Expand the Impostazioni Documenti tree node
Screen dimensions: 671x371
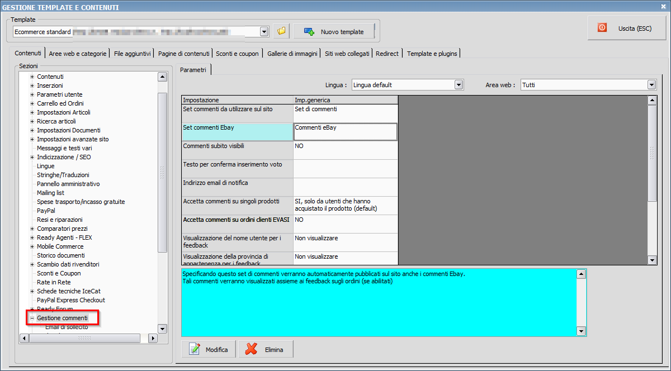tap(32, 130)
